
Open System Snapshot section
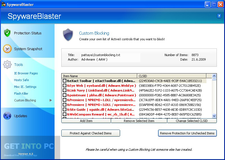coord(28,49)
